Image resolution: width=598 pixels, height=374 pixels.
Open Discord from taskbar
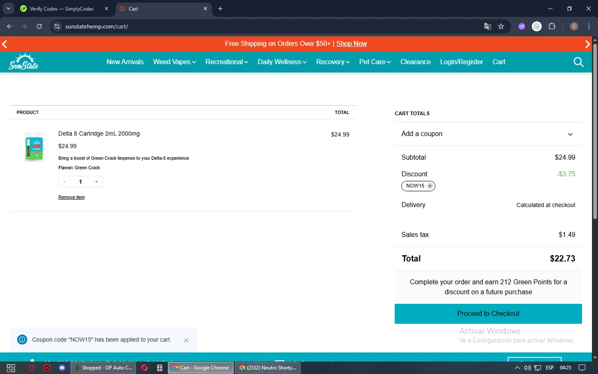pos(62,368)
